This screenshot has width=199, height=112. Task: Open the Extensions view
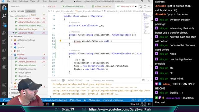pyautogui.click(x=4, y=41)
